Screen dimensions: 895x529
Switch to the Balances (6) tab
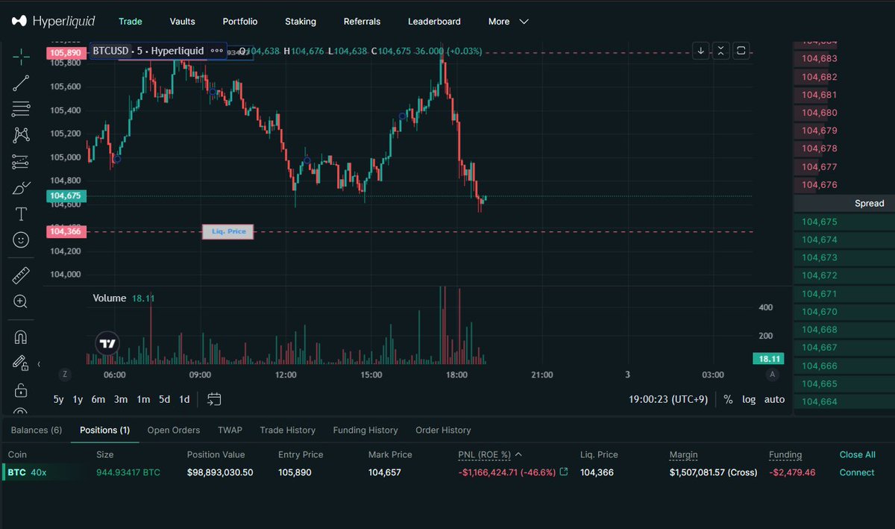37,430
